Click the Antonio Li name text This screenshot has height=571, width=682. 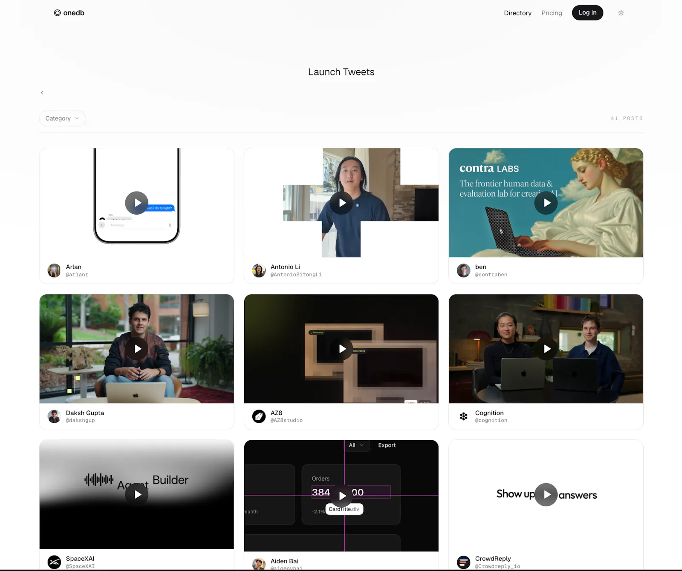[285, 267]
